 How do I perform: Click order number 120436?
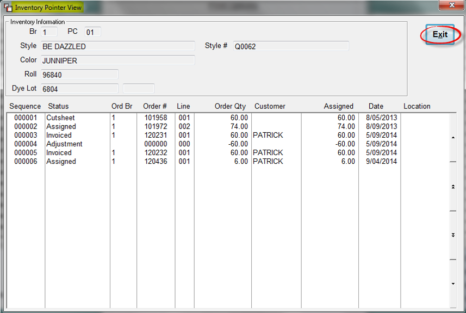click(x=156, y=161)
